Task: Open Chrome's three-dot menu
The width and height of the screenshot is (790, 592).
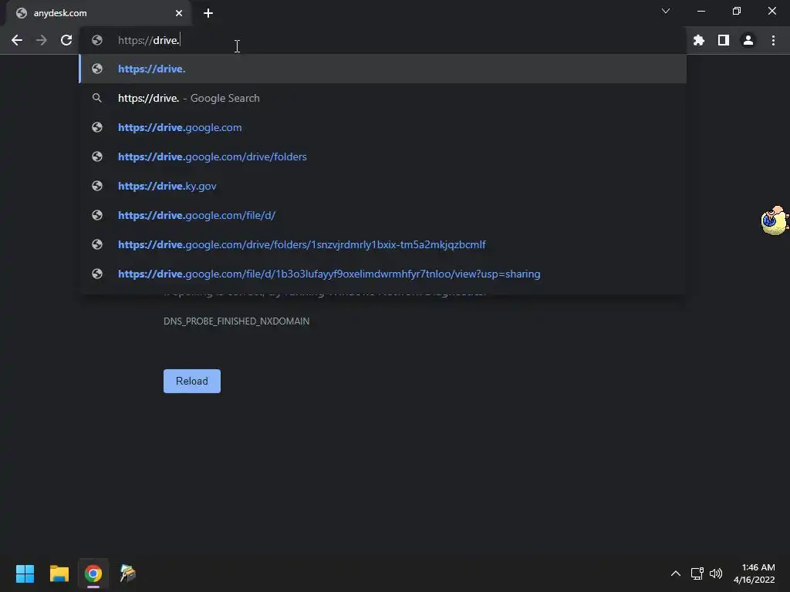Action: 773,40
